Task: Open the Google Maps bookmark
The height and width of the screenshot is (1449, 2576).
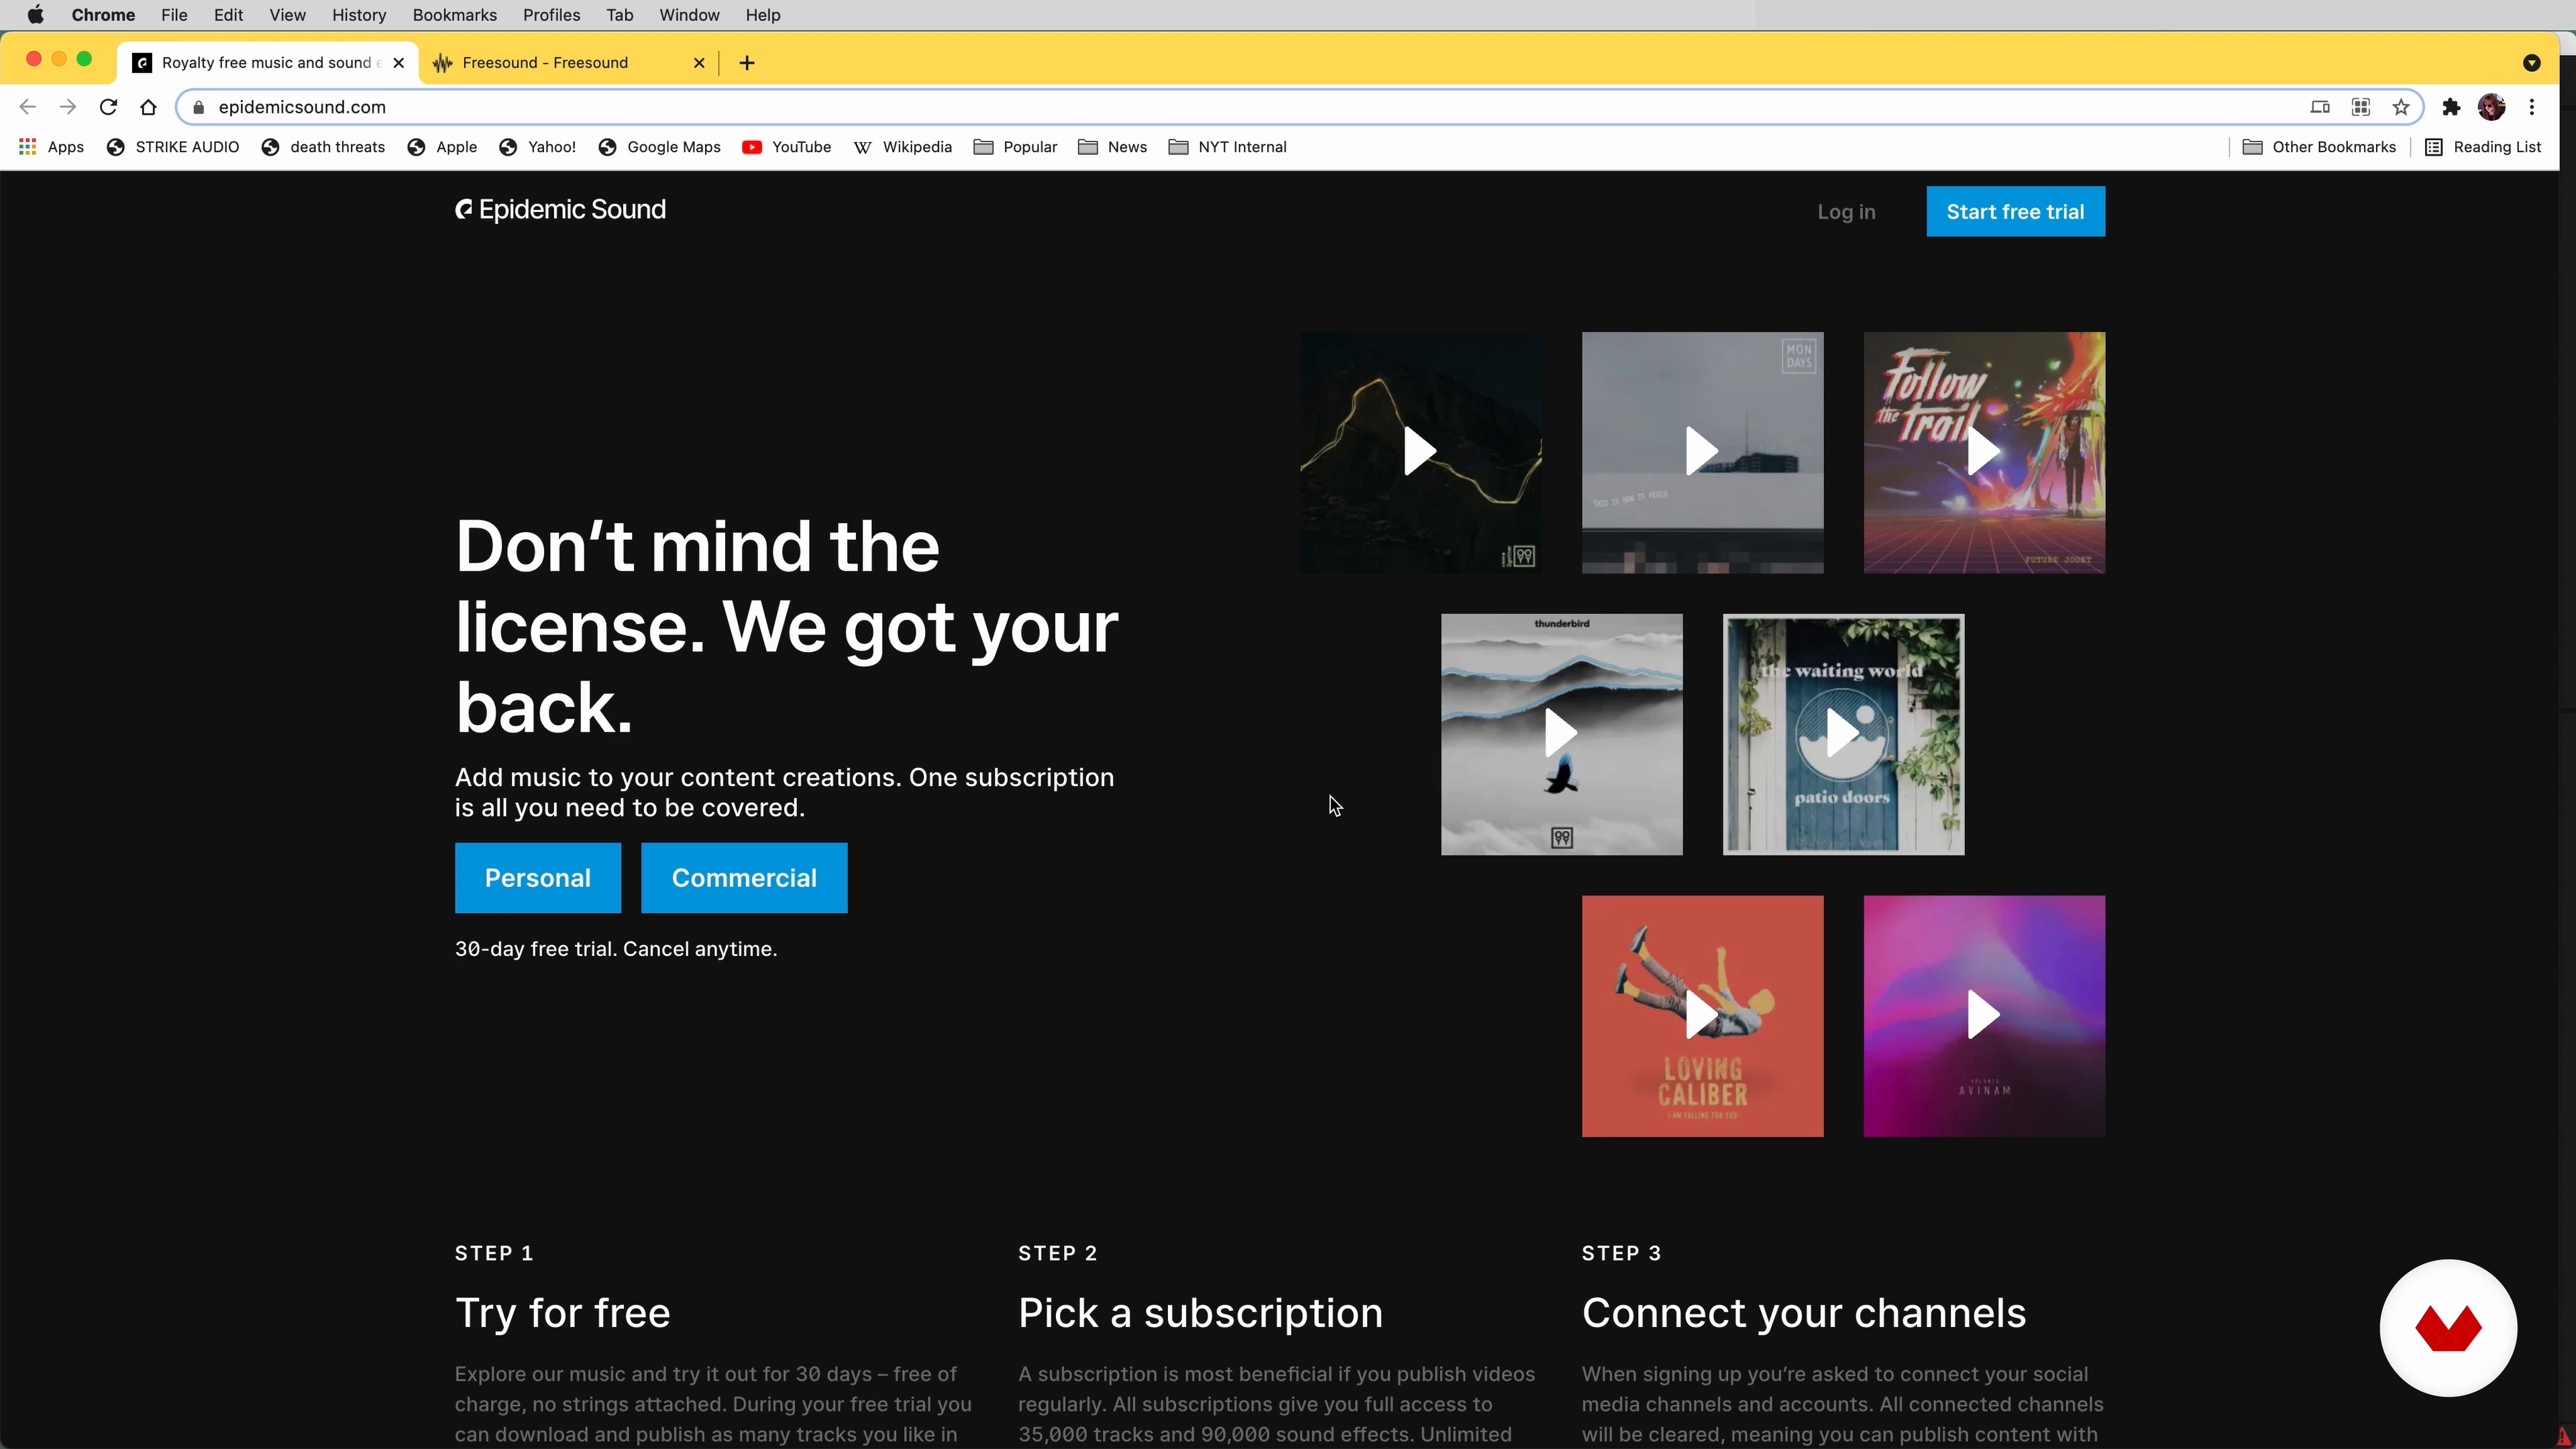Action: tap(660, 147)
